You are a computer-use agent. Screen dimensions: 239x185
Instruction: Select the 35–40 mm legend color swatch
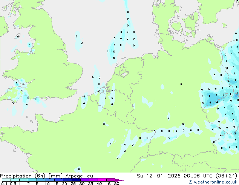pyautogui.click(x=93, y=180)
